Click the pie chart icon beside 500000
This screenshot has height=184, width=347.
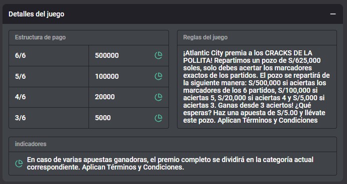click(158, 55)
